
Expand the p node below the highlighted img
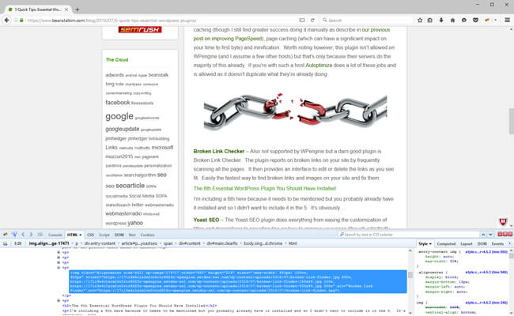59,301
